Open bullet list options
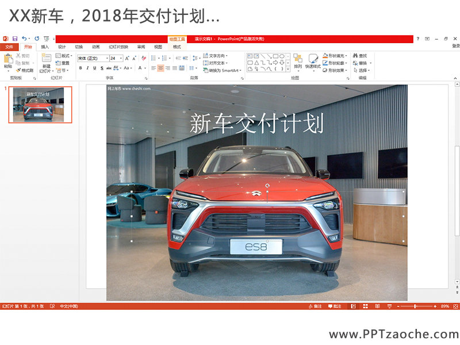Image resolution: width=460 pixels, height=345 pixels. [x=155, y=59]
